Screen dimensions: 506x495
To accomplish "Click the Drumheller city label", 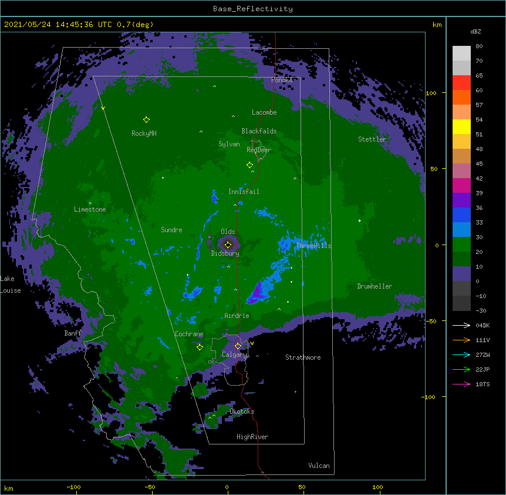I will pyautogui.click(x=375, y=286).
